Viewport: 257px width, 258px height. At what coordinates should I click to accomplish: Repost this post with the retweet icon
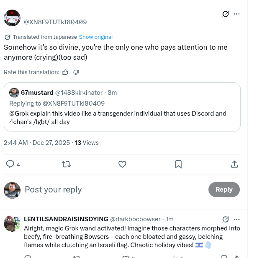click(x=66, y=164)
